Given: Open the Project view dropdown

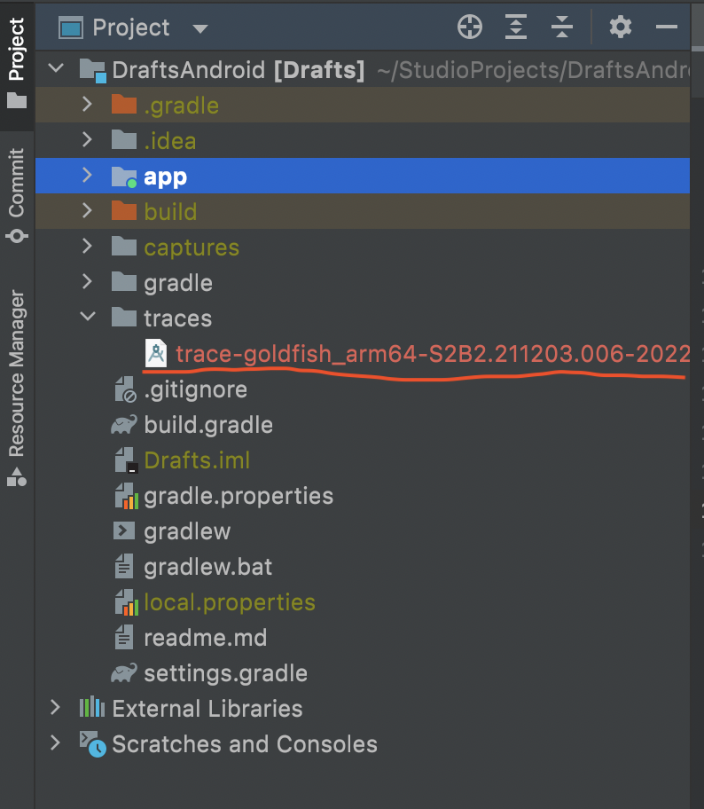Looking at the screenshot, I should (200, 28).
